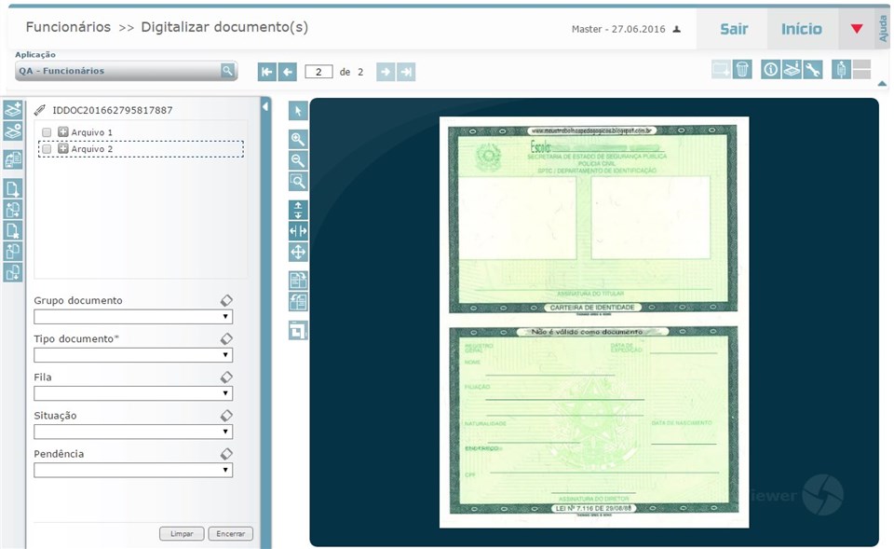Select the Zoom Out tool
Viewport: 894px width, 549px height.
click(x=298, y=160)
